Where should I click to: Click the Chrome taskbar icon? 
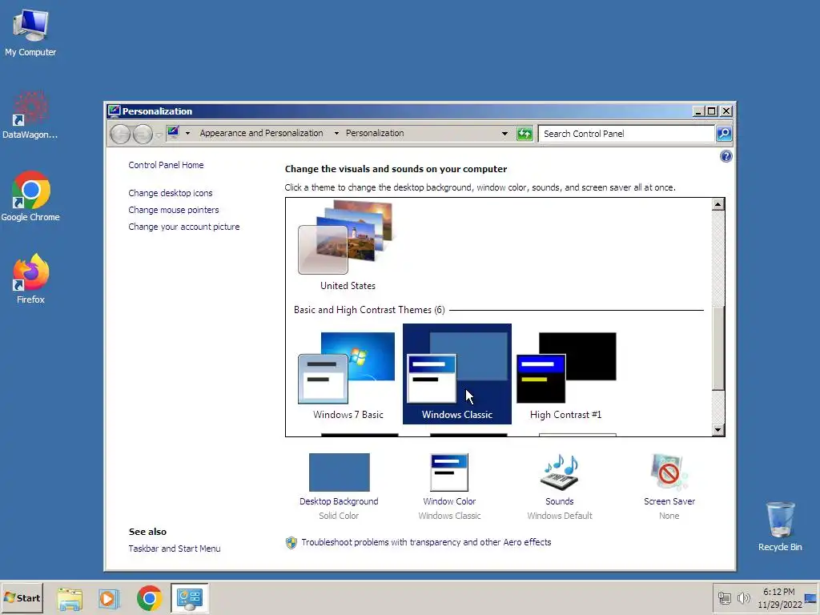[x=149, y=598]
